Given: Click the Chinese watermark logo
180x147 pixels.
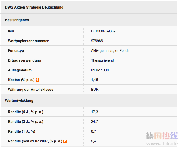Looking at the screenshot, I should pyautogui.click(x=162, y=136).
